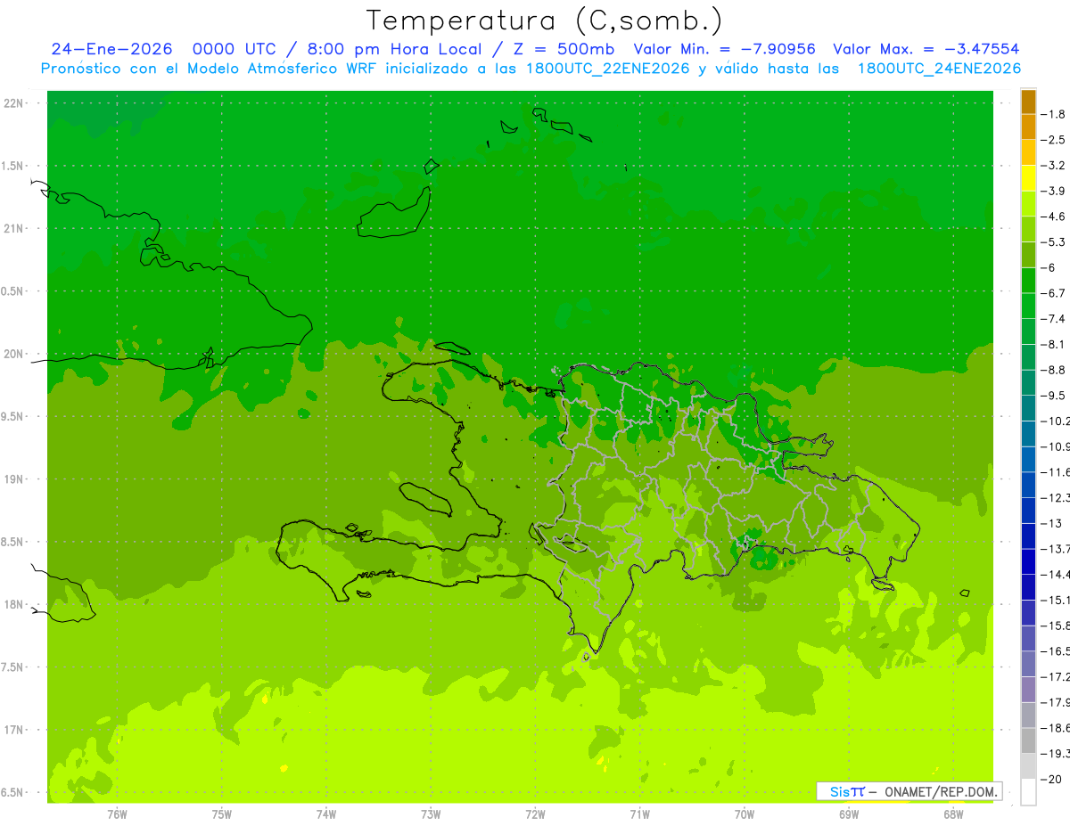
Task: Pick the brown top swatch above -1.8
Action: pos(1028,102)
